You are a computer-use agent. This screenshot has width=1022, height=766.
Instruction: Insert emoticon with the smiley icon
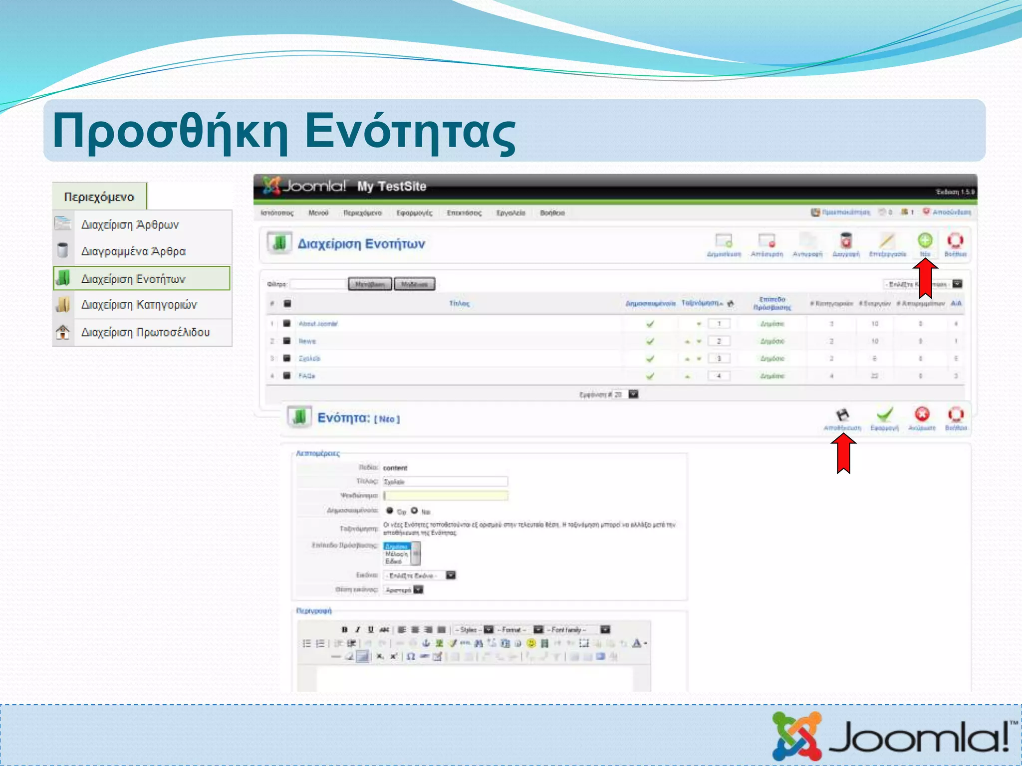click(531, 643)
